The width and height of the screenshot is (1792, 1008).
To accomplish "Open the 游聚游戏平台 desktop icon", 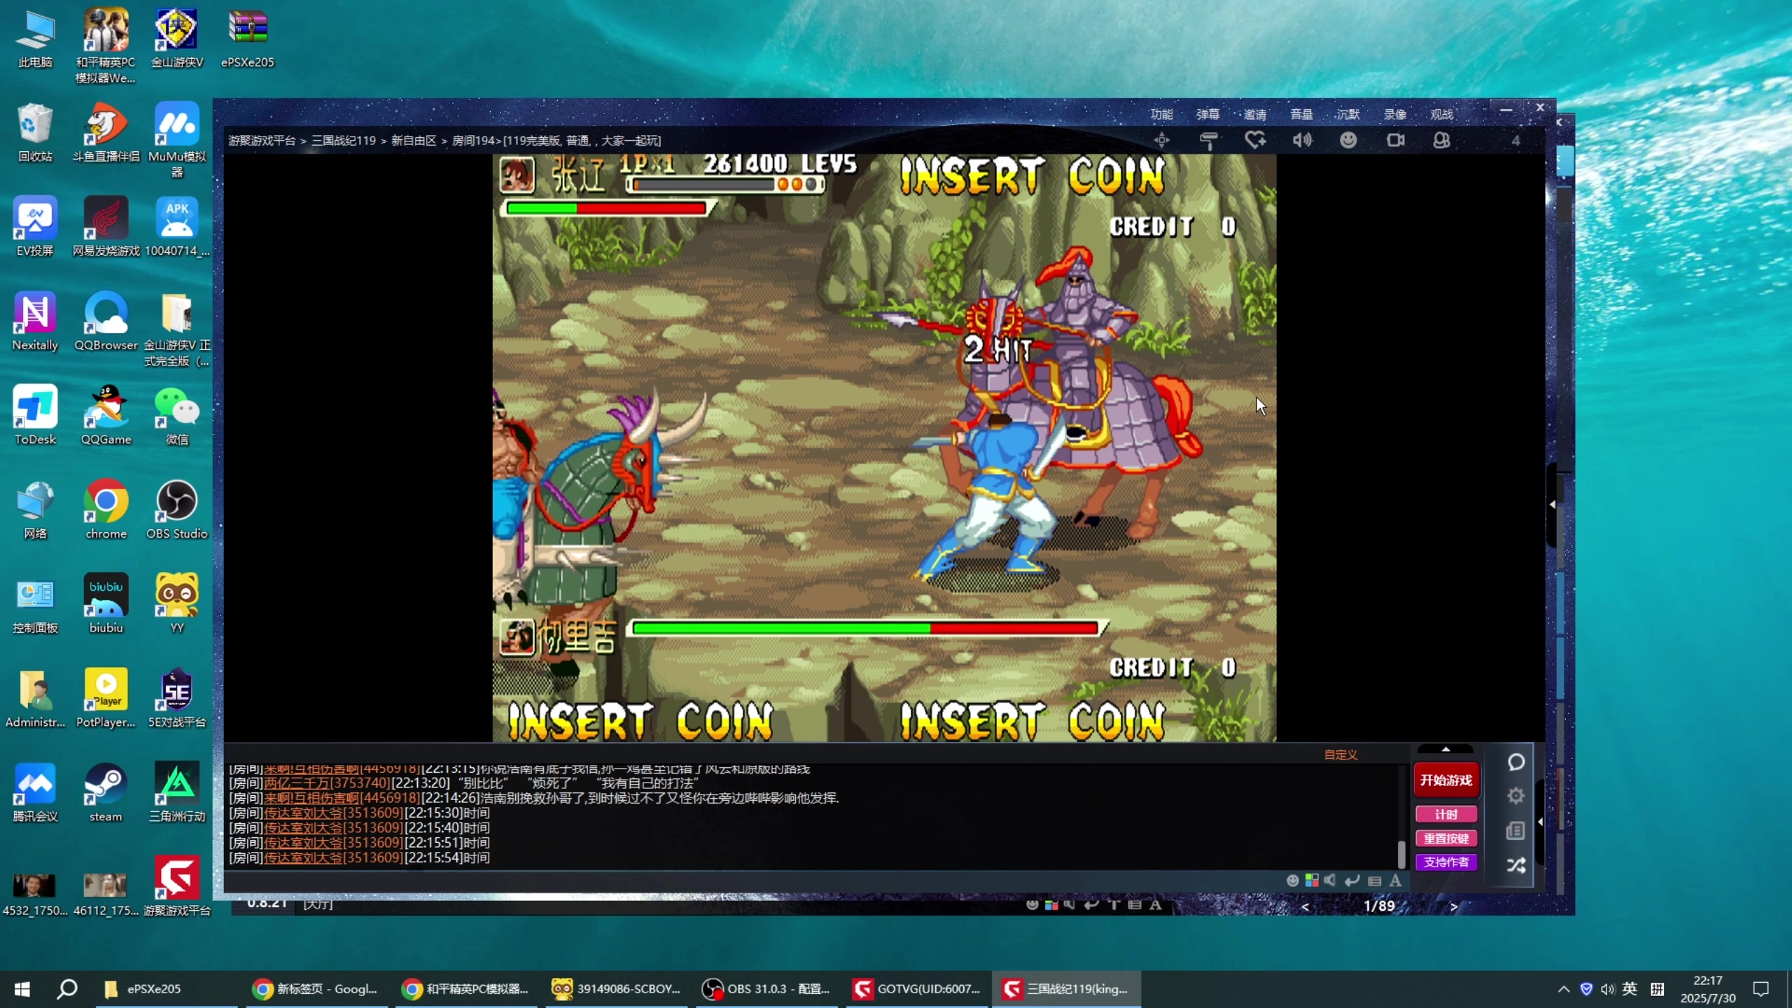I will click(177, 886).
